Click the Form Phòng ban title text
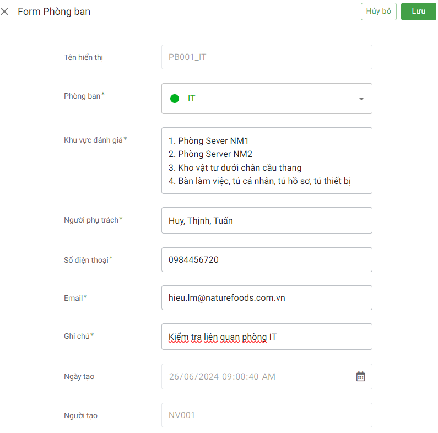This screenshot has height=433, width=438. 54,12
